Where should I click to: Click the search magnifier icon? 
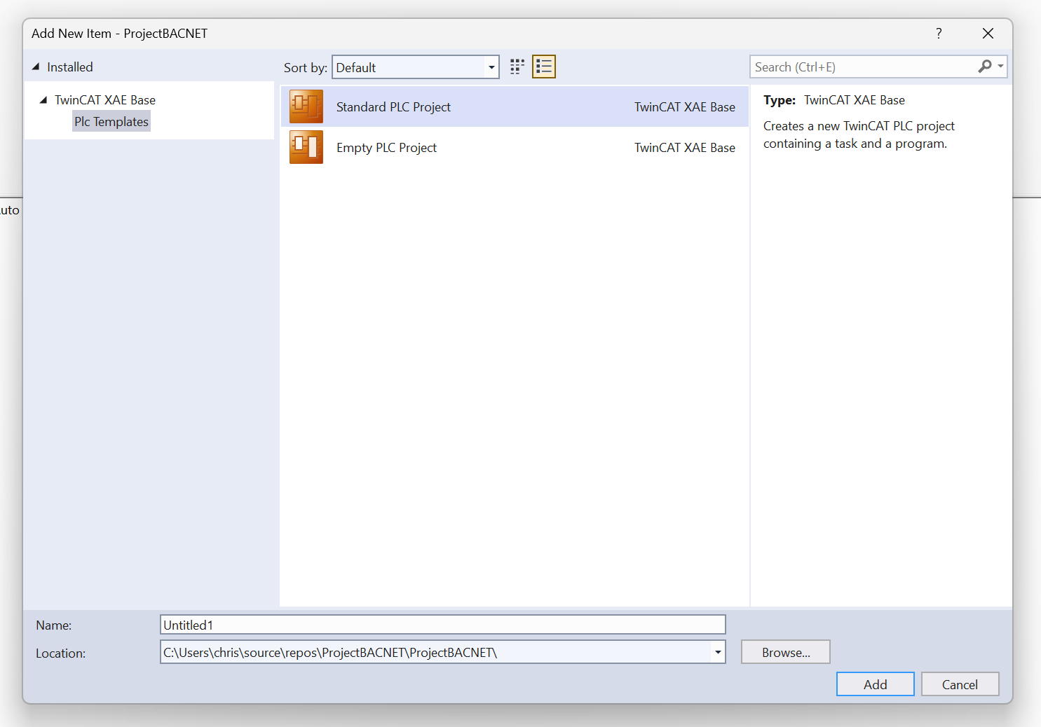click(984, 67)
